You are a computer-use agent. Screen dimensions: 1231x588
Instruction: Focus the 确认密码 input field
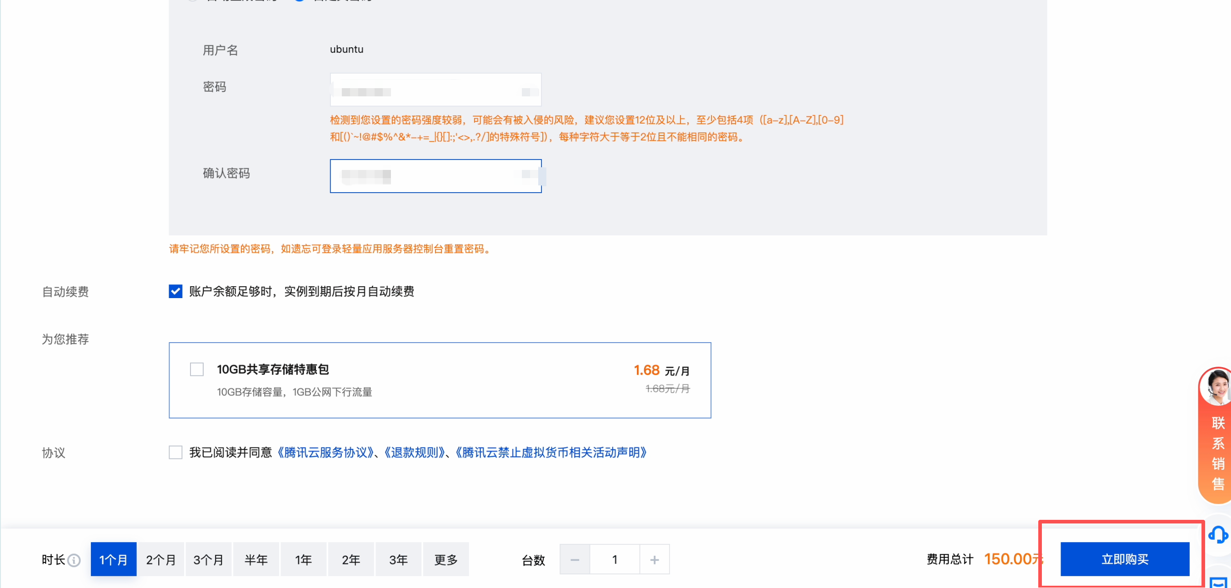coord(435,176)
